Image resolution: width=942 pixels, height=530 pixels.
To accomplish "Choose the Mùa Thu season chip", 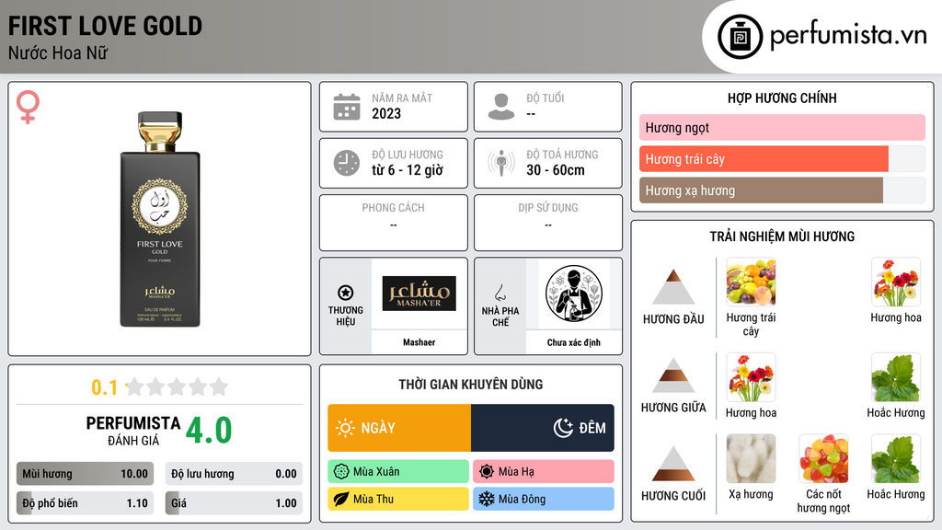I will [398, 499].
